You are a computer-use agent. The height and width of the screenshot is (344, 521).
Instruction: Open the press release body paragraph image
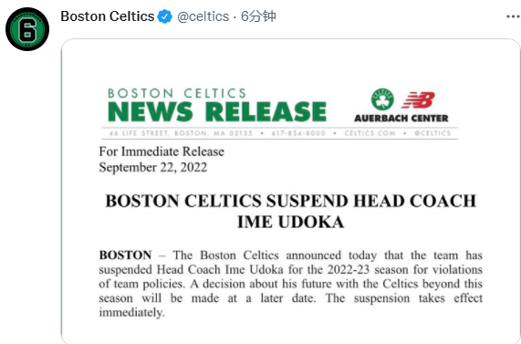point(291,284)
